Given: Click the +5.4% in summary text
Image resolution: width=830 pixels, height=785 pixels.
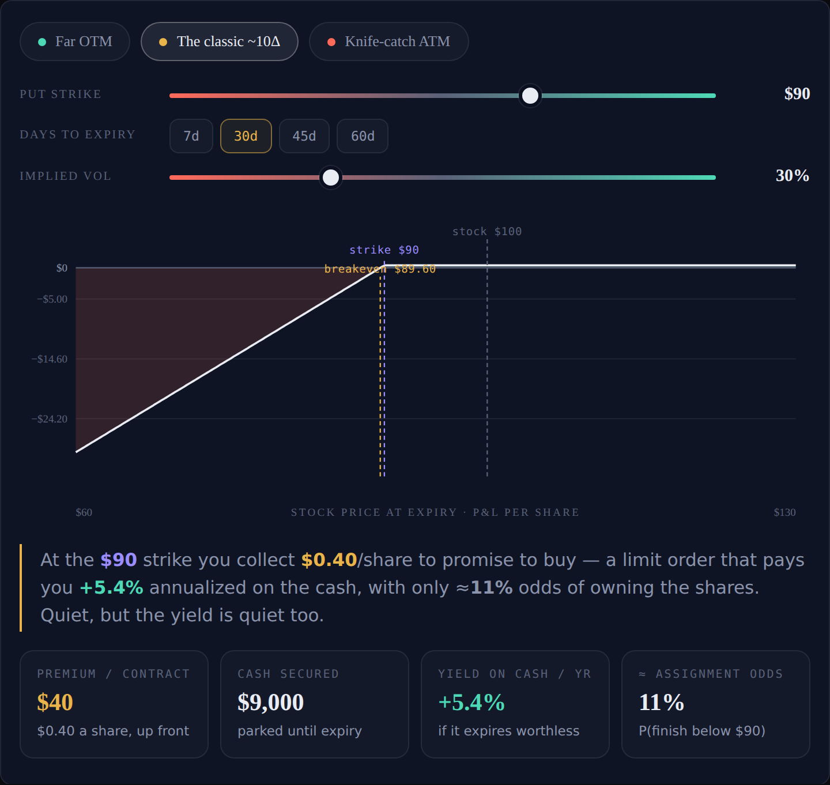Looking at the screenshot, I should click(x=111, y=587).
